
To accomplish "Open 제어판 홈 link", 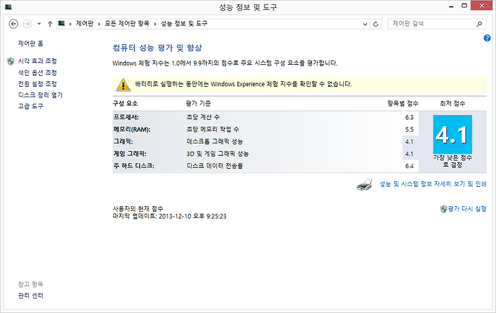I will pyautogui.click(x=31, y=43).
